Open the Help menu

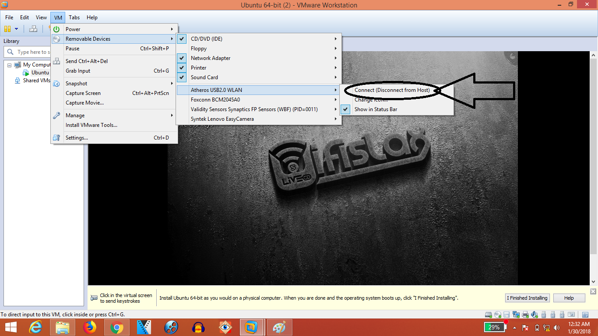(x=92, y=17)
